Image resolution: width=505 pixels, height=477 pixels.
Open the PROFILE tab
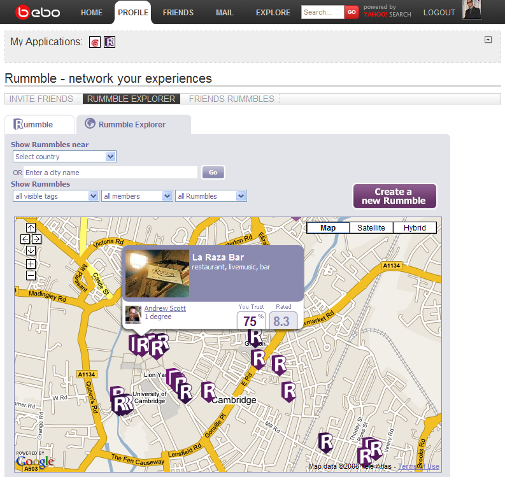tap(133, 13)
